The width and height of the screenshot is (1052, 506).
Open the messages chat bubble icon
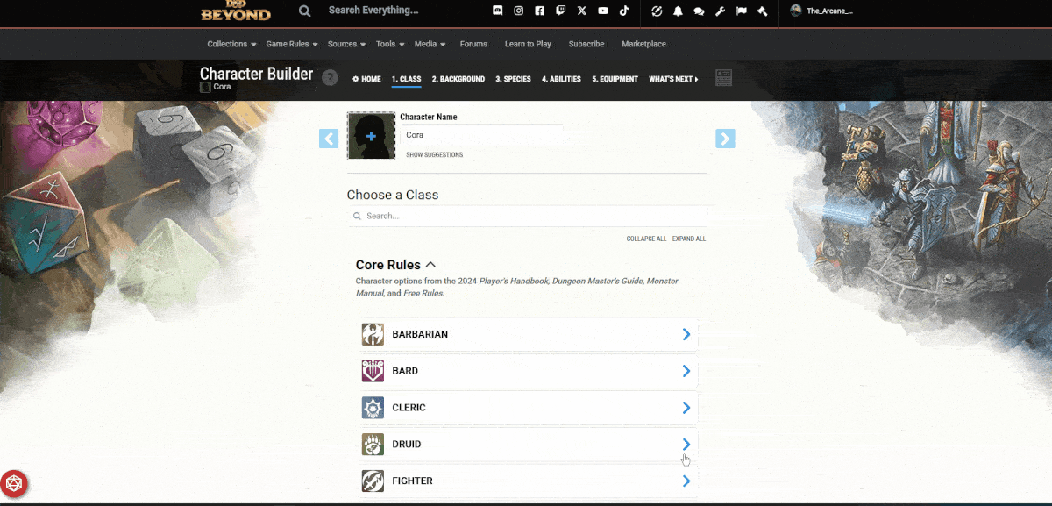tap(699, 11)
